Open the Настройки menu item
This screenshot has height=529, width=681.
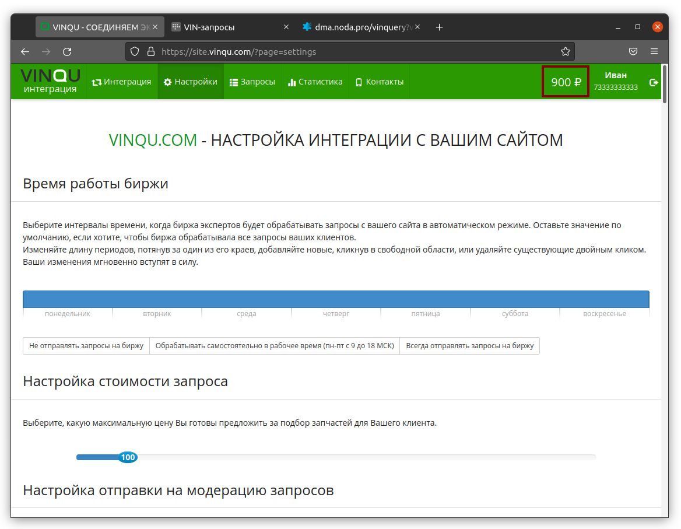[x=191, y=82]
